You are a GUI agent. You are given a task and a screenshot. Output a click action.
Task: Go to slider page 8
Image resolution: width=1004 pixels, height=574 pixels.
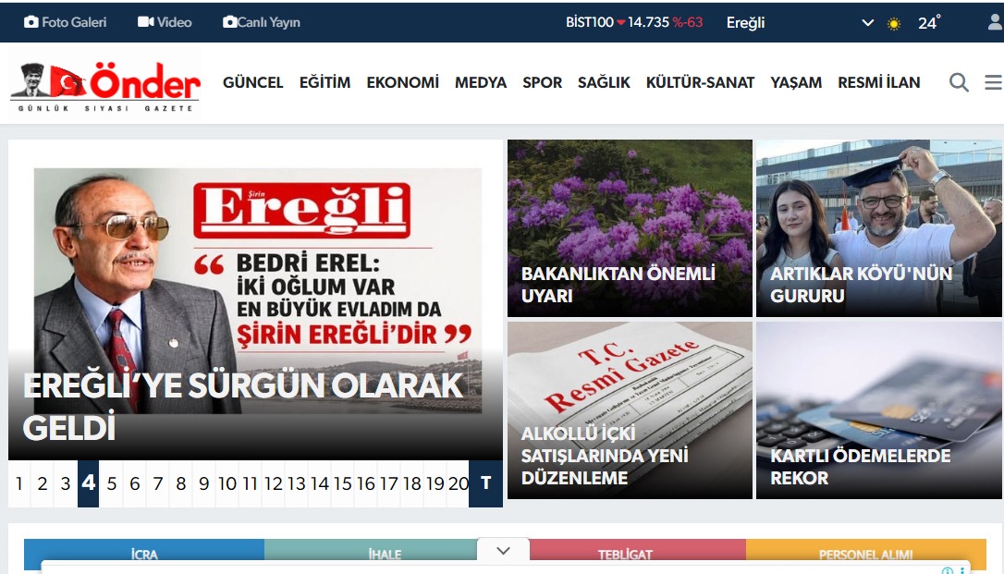180,483
